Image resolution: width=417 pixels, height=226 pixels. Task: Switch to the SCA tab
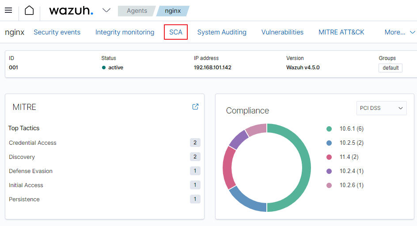click(176, 32)
